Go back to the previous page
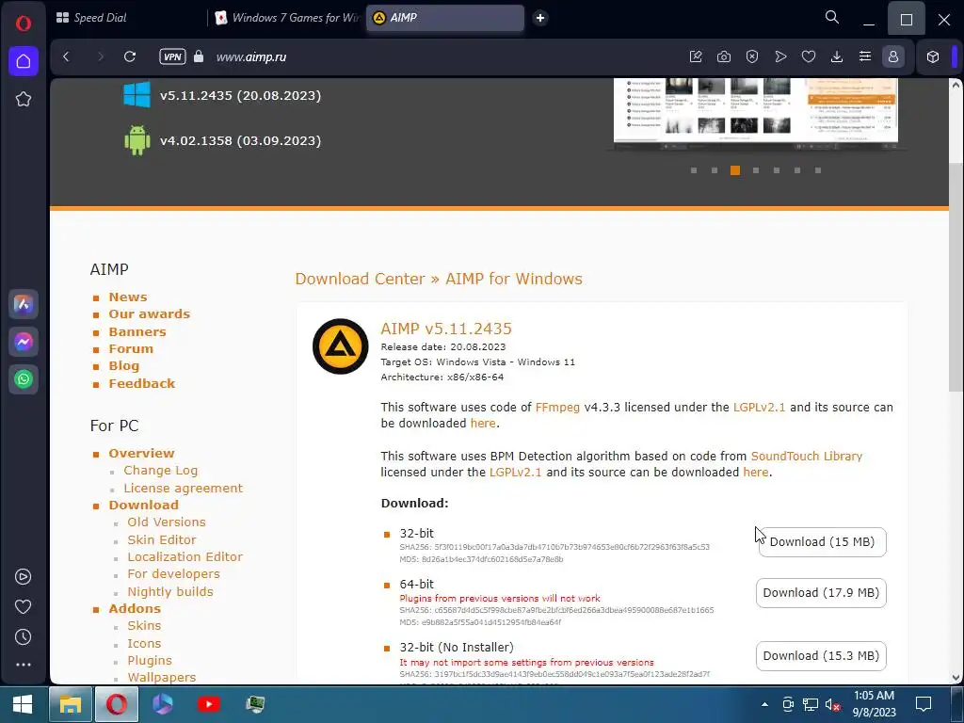Screen dimensions: 964x723 (x=67, y=56)
